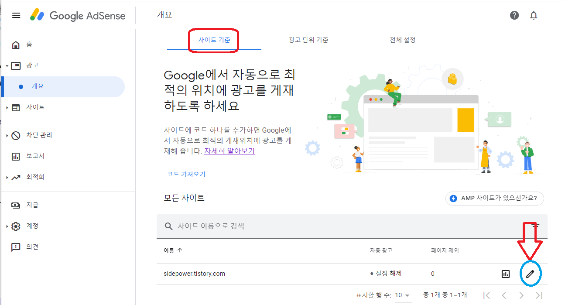
Task: Switch to 전체 설정 tab
Action: (x=402, y=40)
